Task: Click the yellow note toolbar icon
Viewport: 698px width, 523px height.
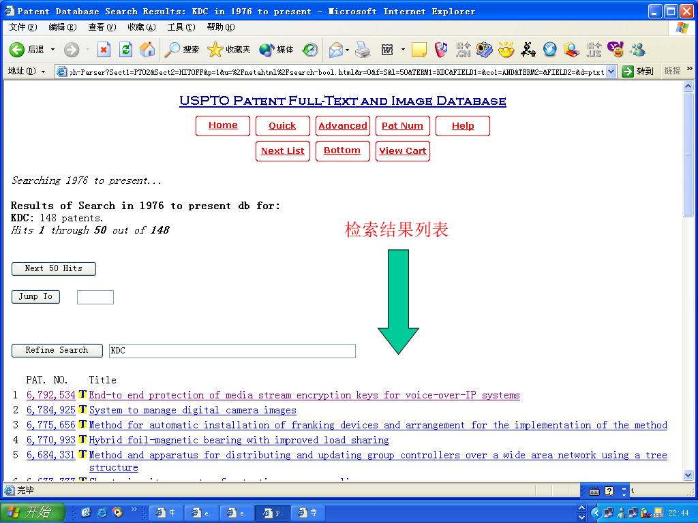Action: pyautogui.click(x=419, y=49)
